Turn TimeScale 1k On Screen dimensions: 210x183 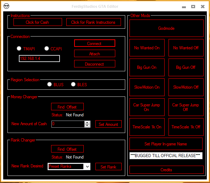147,127
